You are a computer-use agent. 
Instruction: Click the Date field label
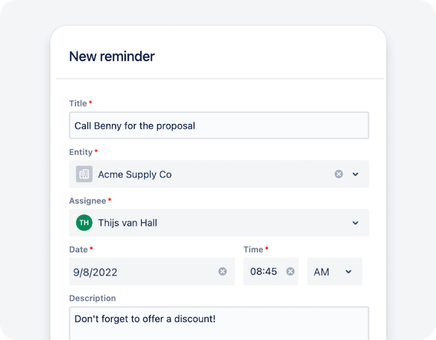[x=79, y=249]
